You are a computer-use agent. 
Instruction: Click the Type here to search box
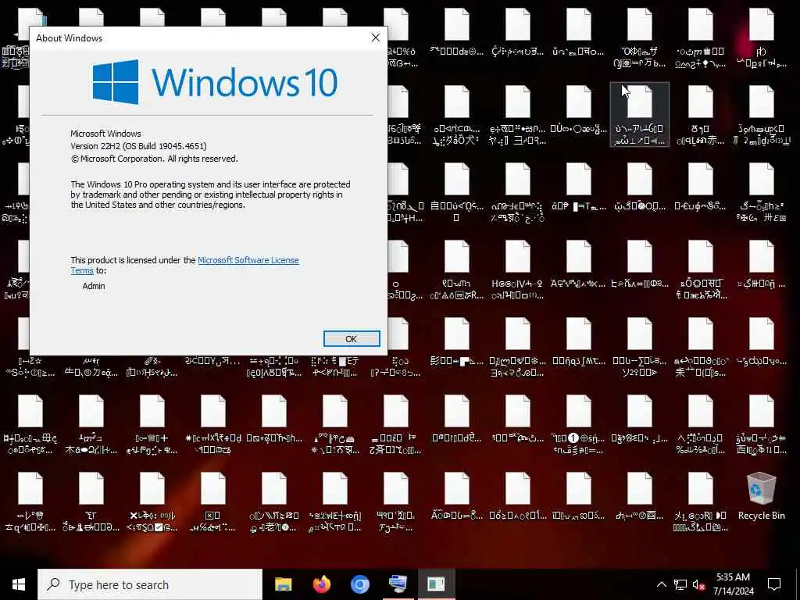coord(149,584)
